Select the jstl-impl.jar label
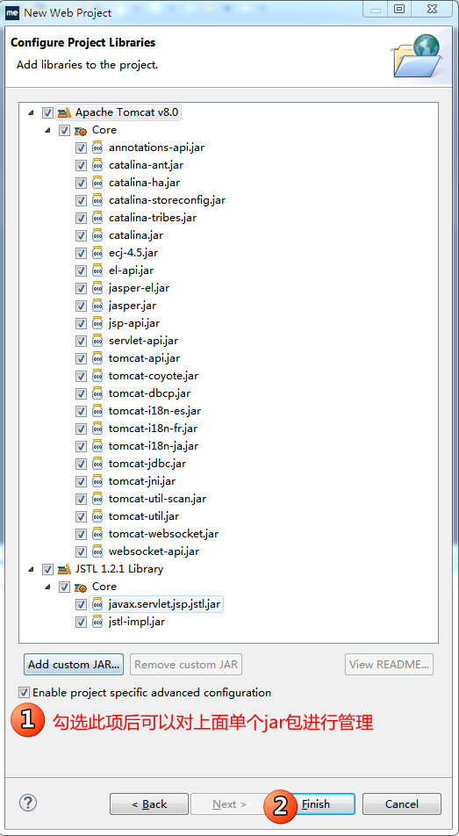Image resolution: width=459 pixels, height=836 pixels. 137,622
